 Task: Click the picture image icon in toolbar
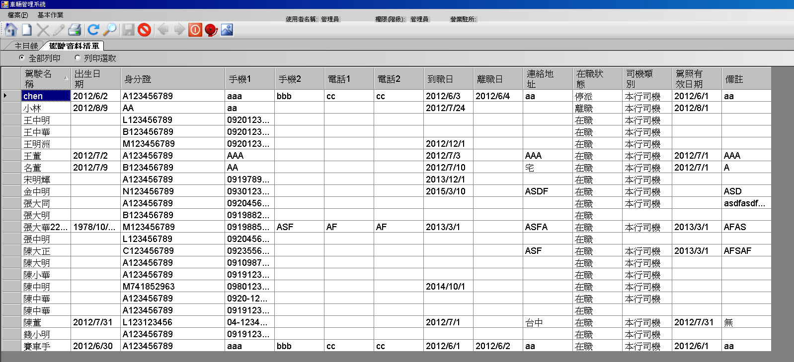[x=227, y=30]
